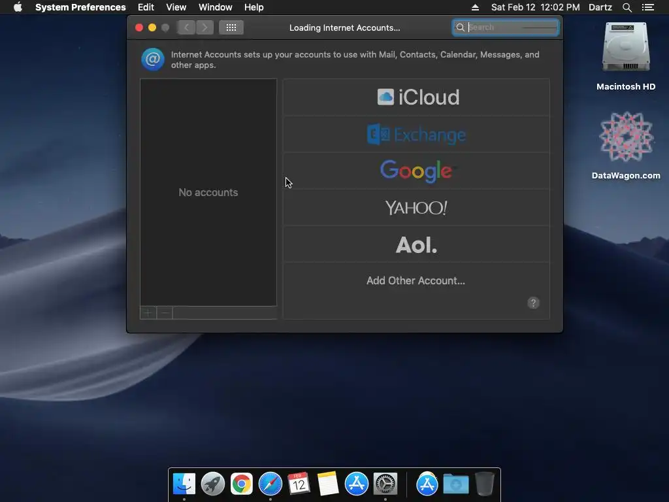This screenshot has width=669, height=502.
Task: Click the plus button to add account
Action: click(148, 313)
